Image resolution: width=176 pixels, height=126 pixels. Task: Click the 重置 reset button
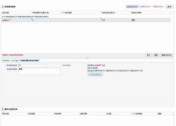(156, 55)
